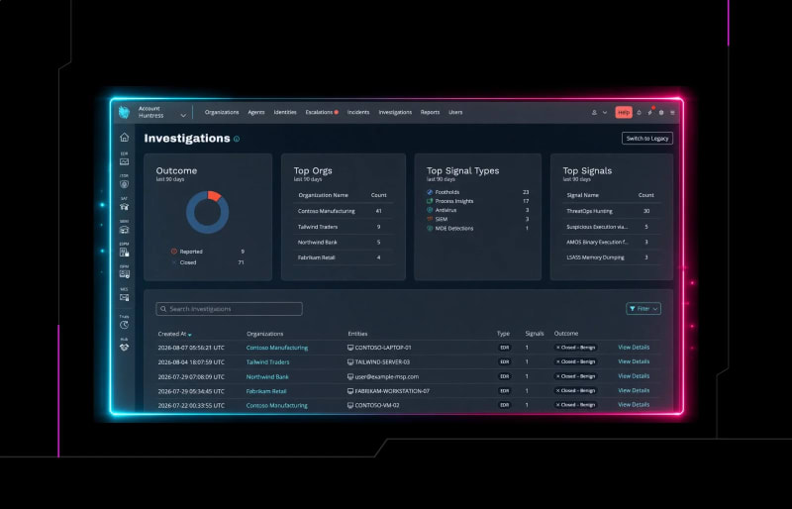The height and width of the screenshot is (509, 792).
Task: Open Northwind Bank link in table
Action: click(x=267, y=376)
